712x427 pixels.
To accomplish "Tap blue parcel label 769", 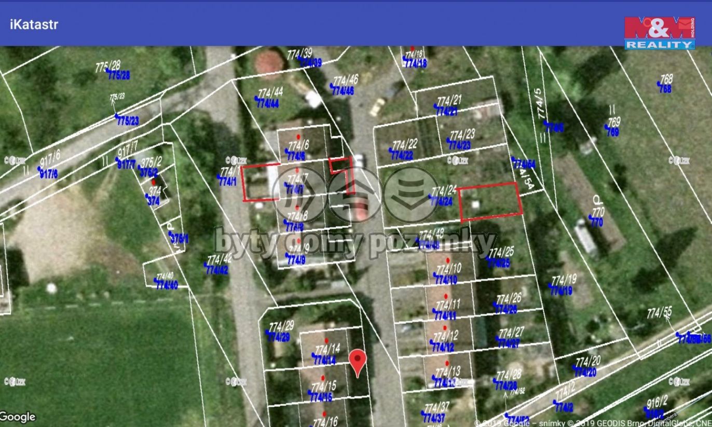I will pyautogui.click(x=612, y=132).
